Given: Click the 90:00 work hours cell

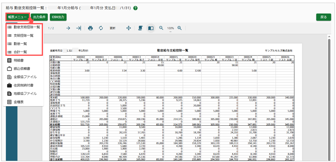Looking at the screenshot, I should click(x=235, y=65).
